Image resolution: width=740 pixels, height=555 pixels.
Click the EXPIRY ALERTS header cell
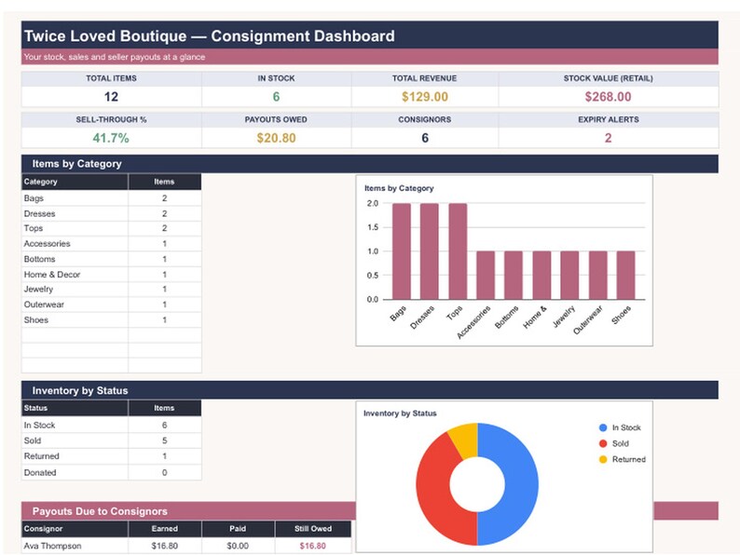point(609,120)
